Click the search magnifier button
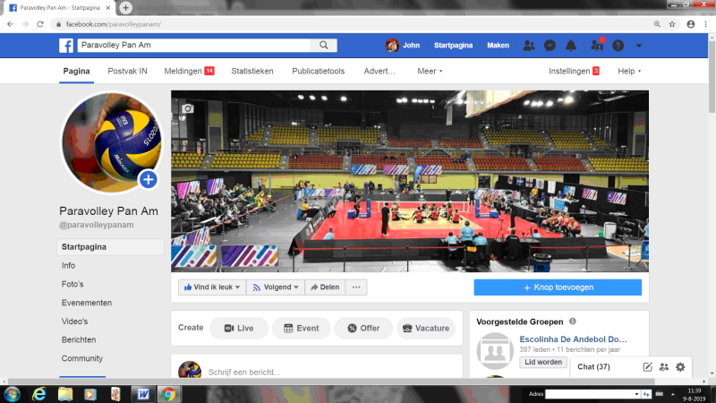Image resolution: width=716 pixels, height=403 pixels. pyautogui.click(x=324, y=46)
